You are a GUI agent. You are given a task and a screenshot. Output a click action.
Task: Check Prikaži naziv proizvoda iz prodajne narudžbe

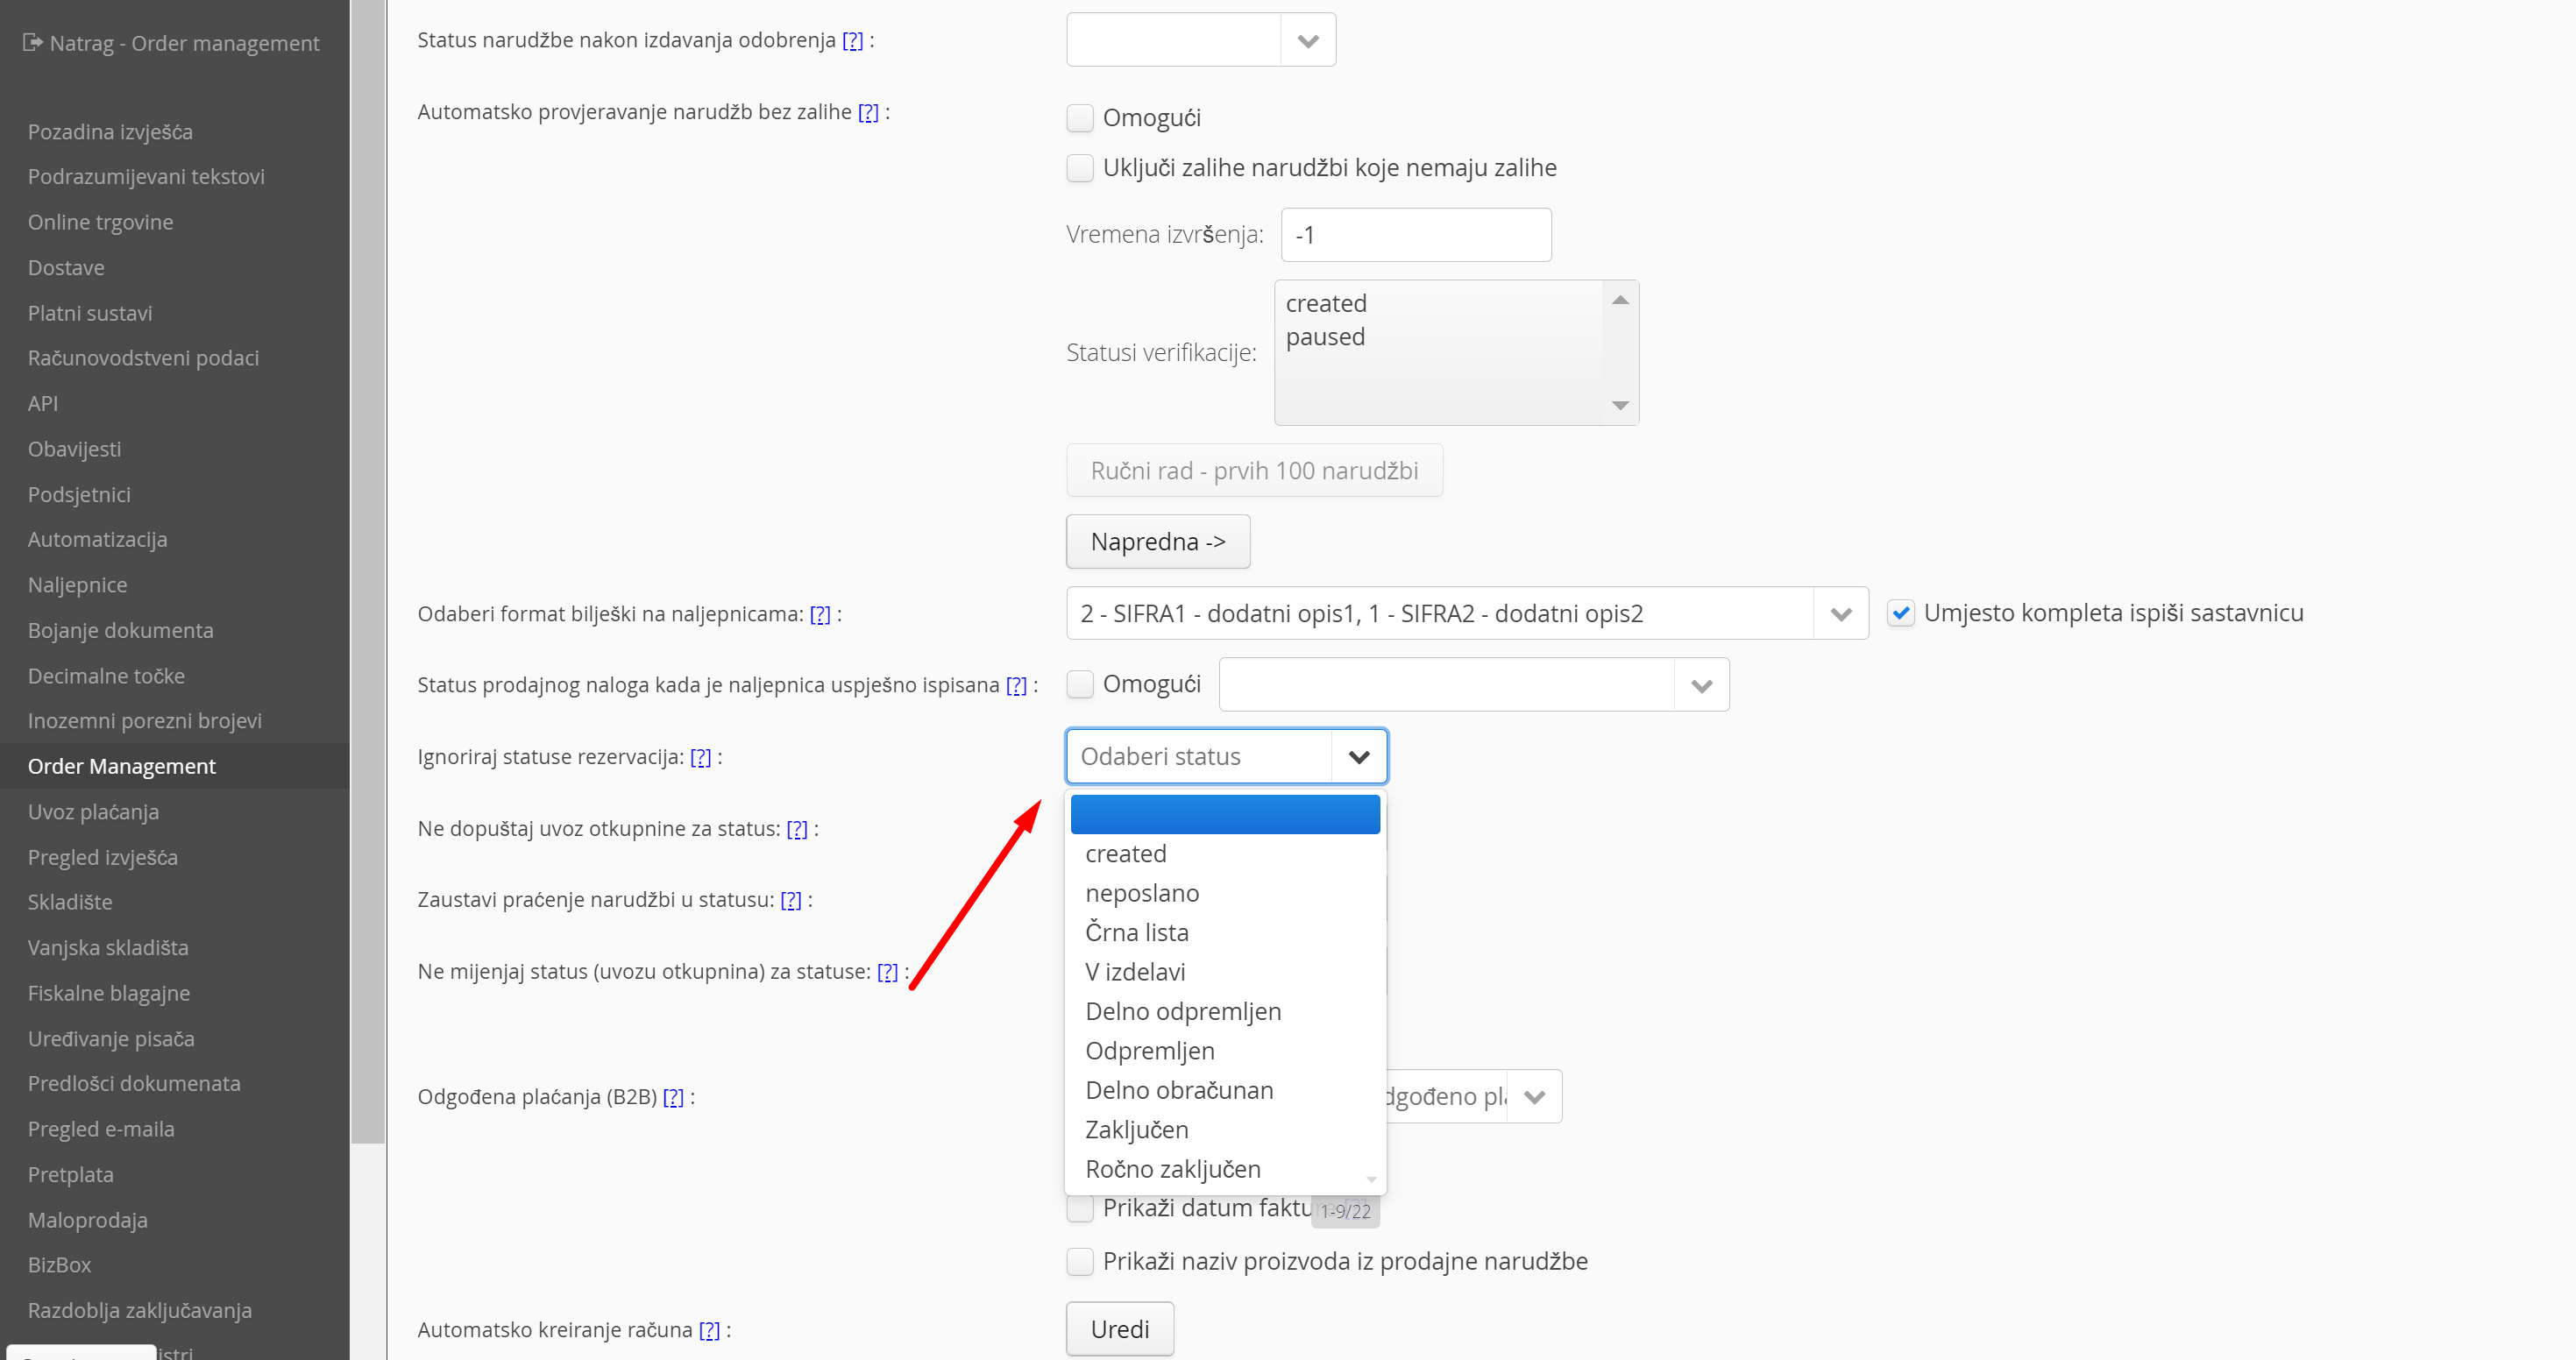click(1080, 1261)
